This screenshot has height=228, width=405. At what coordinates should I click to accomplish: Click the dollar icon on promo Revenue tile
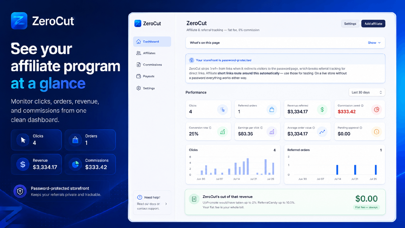23,164
